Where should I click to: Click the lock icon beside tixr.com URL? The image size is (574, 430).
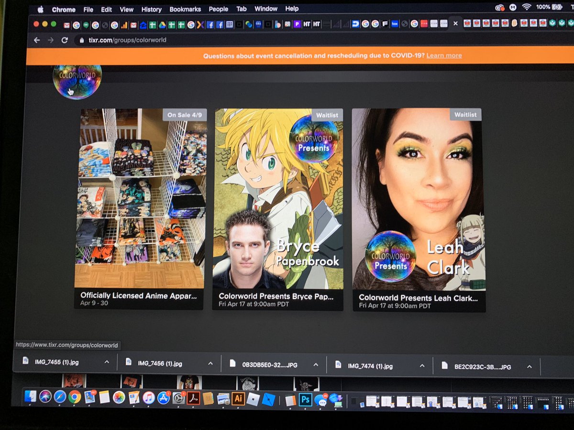pyautogui.click(x=81, y=40)
